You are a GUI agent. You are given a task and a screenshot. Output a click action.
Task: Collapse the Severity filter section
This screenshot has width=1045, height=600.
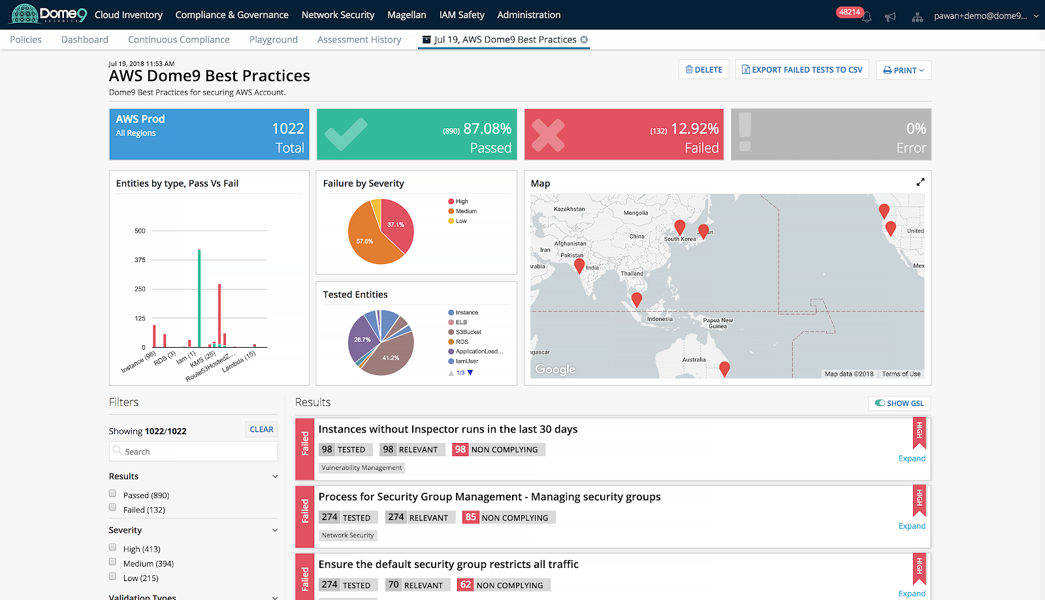(275, 530)
